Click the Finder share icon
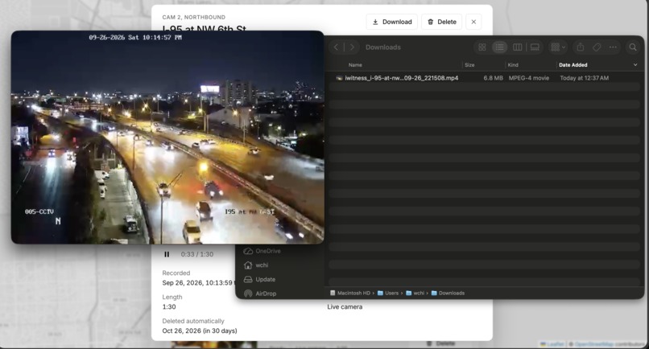Screen dimensions: 649x349 (581, 47)
